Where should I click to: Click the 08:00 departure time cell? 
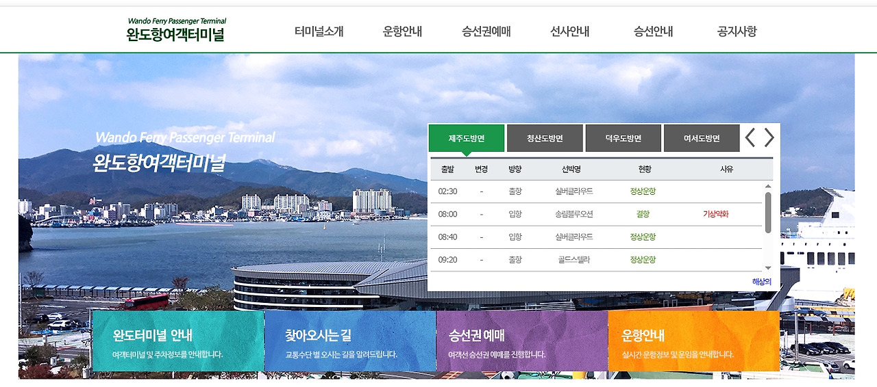point(447,214)
